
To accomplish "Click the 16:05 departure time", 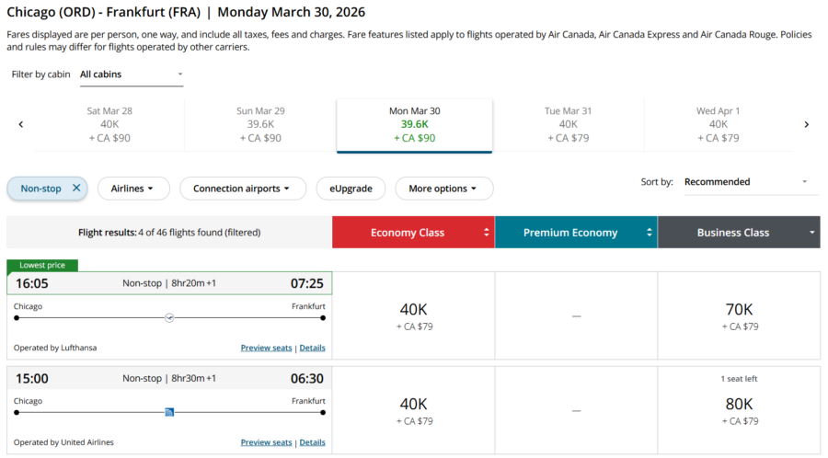I will (x=31, y=283).
